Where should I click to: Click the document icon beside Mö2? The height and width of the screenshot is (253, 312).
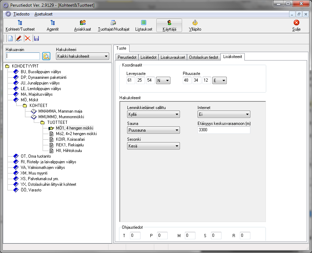coord(51,134)
